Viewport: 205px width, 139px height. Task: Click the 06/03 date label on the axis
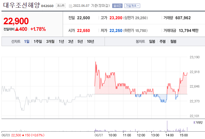(6, 135)
